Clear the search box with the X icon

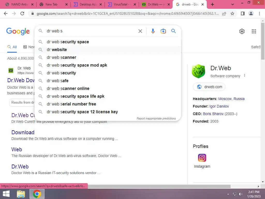click(140, 31)
